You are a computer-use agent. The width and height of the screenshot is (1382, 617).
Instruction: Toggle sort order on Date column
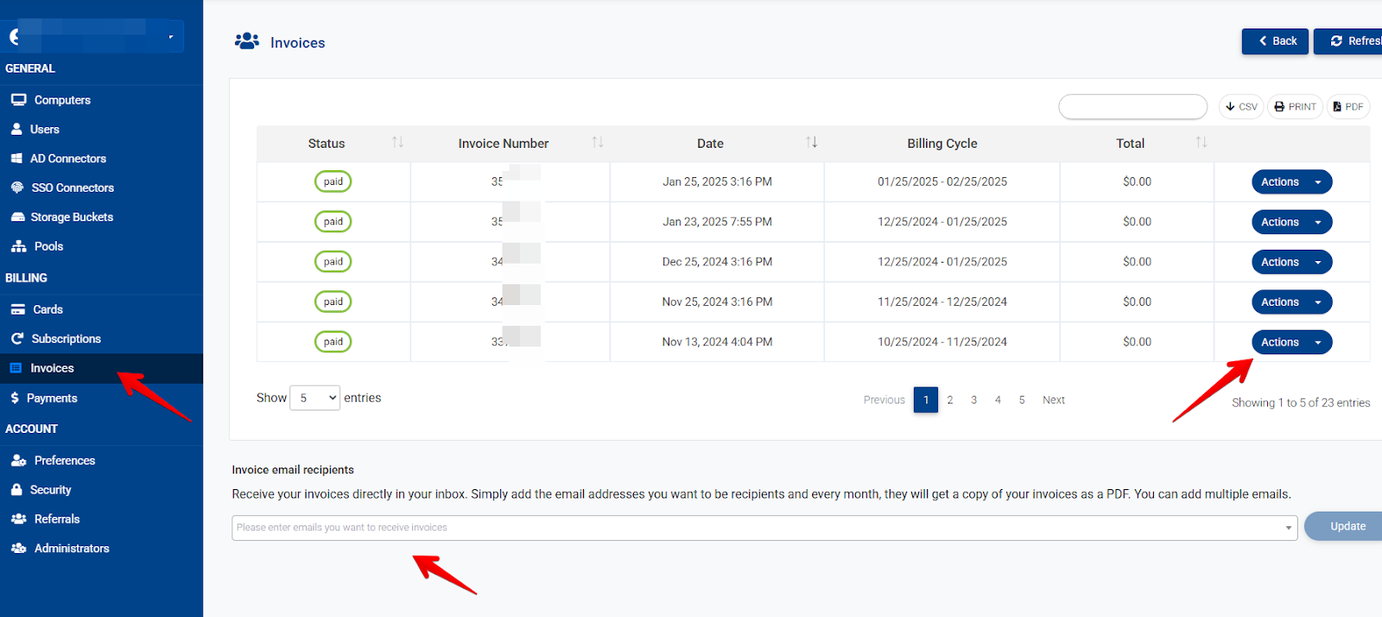811,143
